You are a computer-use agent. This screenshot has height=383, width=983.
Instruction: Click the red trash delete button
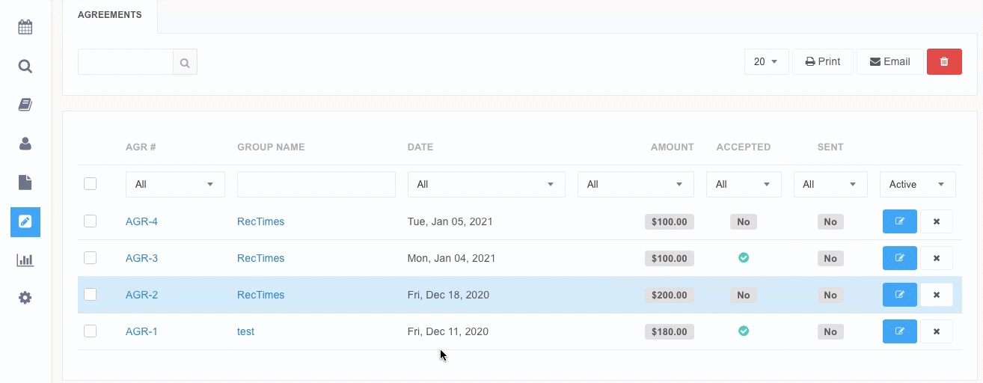pyautogui.click(x=944, y=62)
